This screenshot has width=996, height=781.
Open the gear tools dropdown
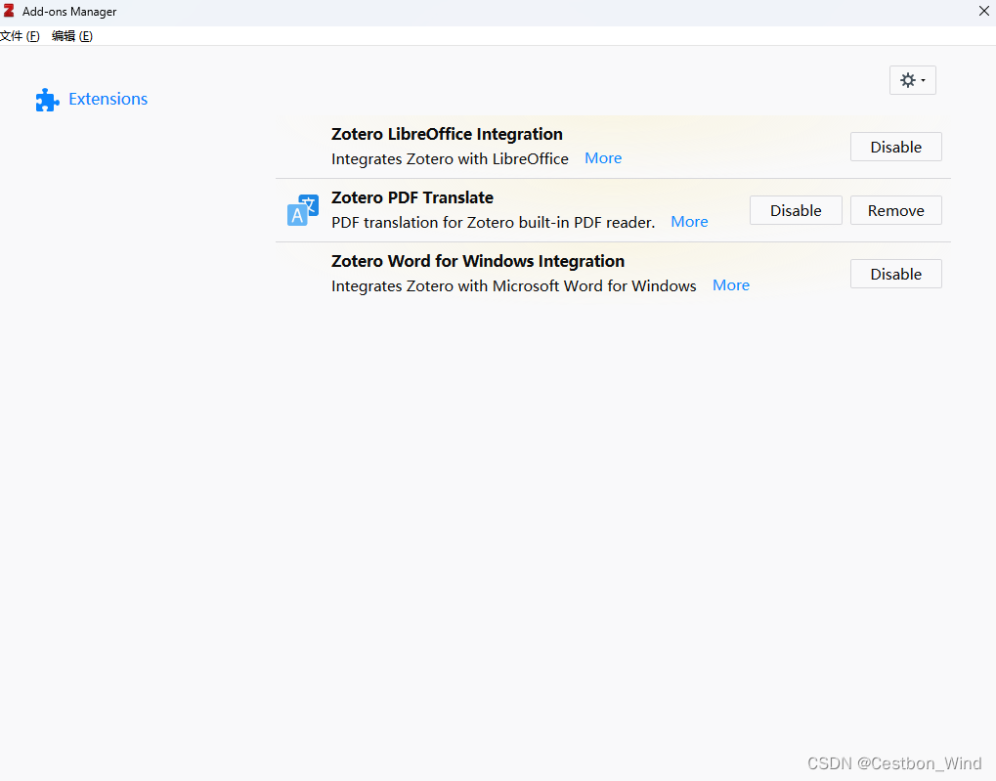tap(912, 80)
